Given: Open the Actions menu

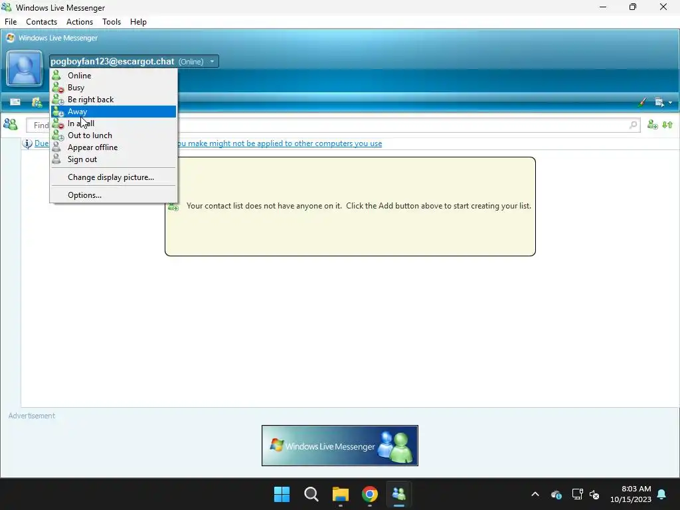Looking at the screenshot, I should pos(80,22).
